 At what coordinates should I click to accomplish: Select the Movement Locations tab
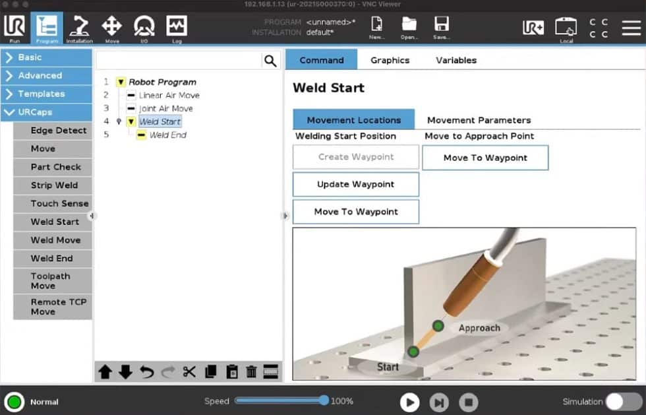[354, 119]
